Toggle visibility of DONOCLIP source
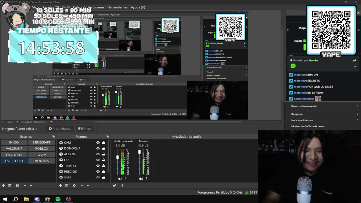This screenshot has width=361, height=203. click(x=98, y=148)
